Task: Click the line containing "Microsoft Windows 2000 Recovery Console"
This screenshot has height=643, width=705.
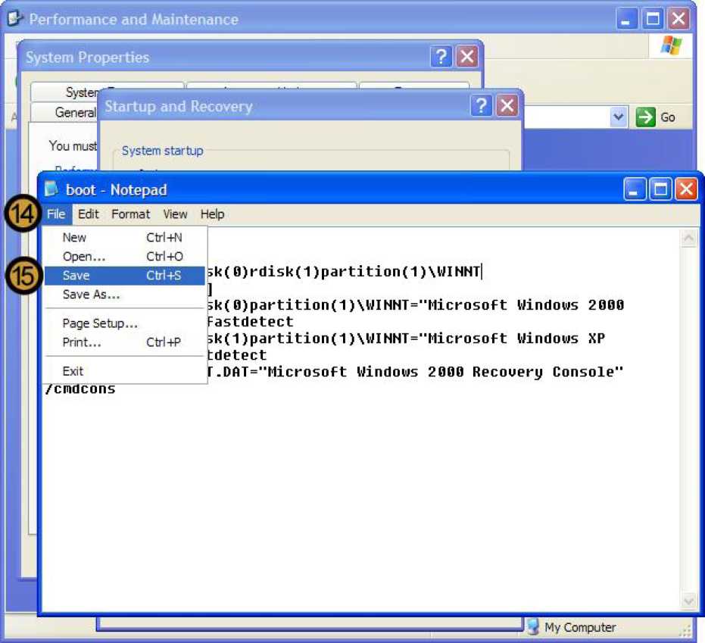Action: pyautogui.click(x=415, y=373)
